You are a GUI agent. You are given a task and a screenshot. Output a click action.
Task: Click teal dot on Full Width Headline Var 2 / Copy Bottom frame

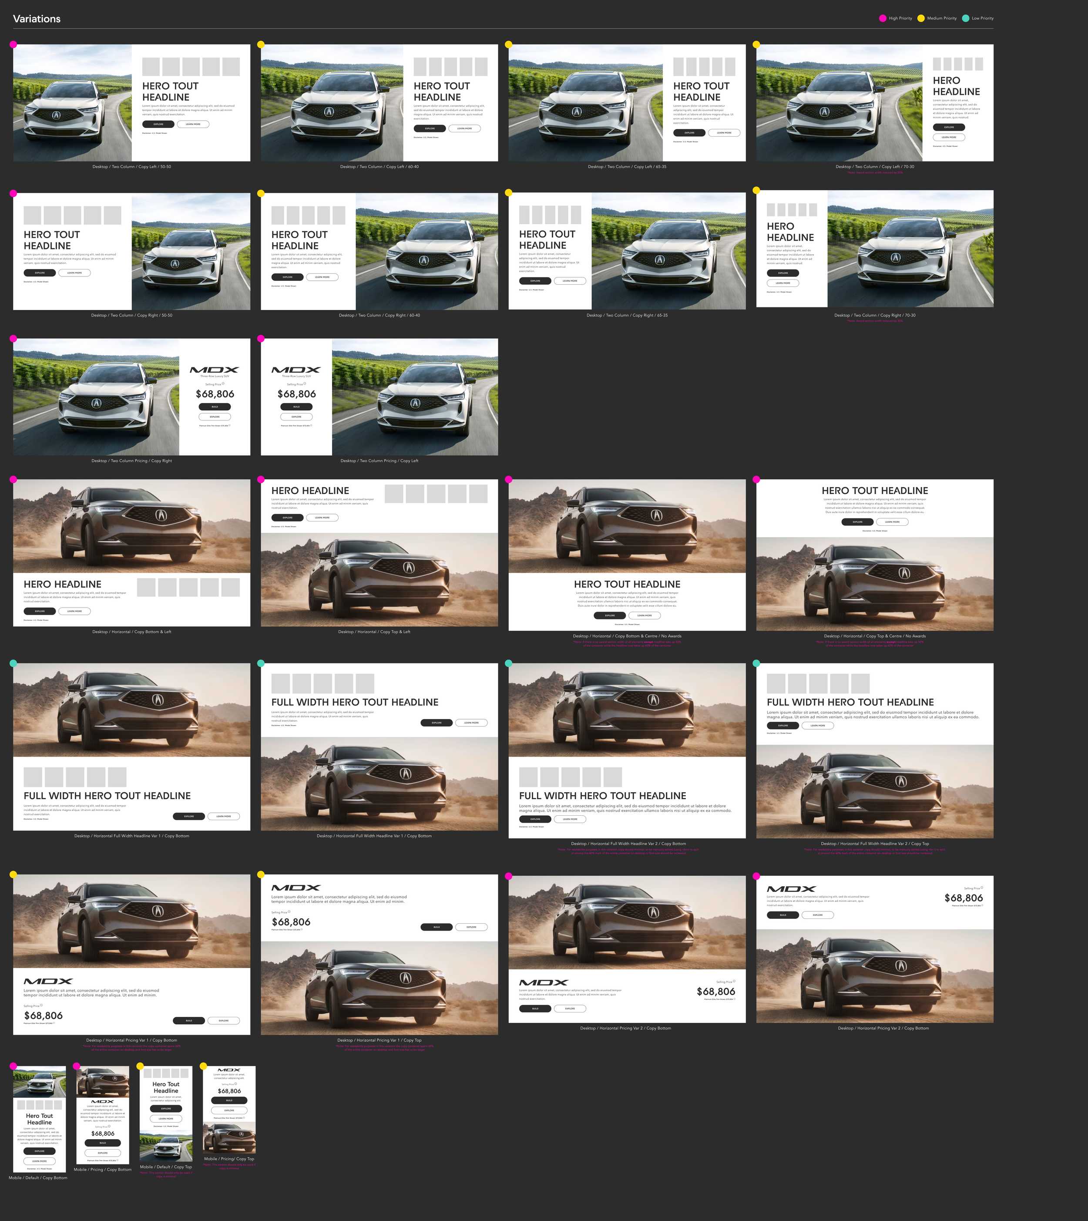509,663
